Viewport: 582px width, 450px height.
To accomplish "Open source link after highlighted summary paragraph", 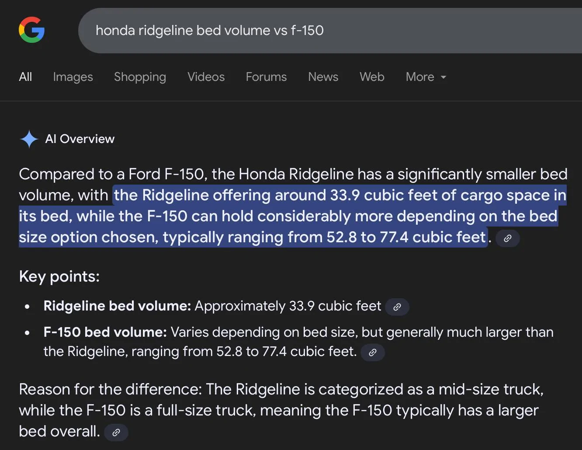I will pyautogui.click(x=507, y=238).
